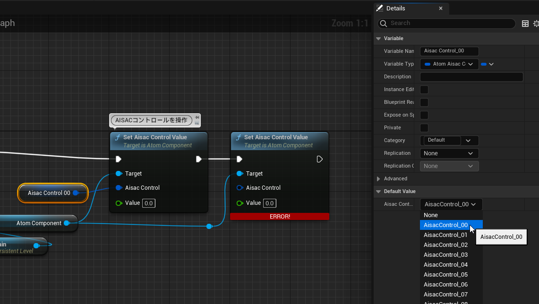Click the Details panel pencil icon
539x304 pixels.
point(379,8)
